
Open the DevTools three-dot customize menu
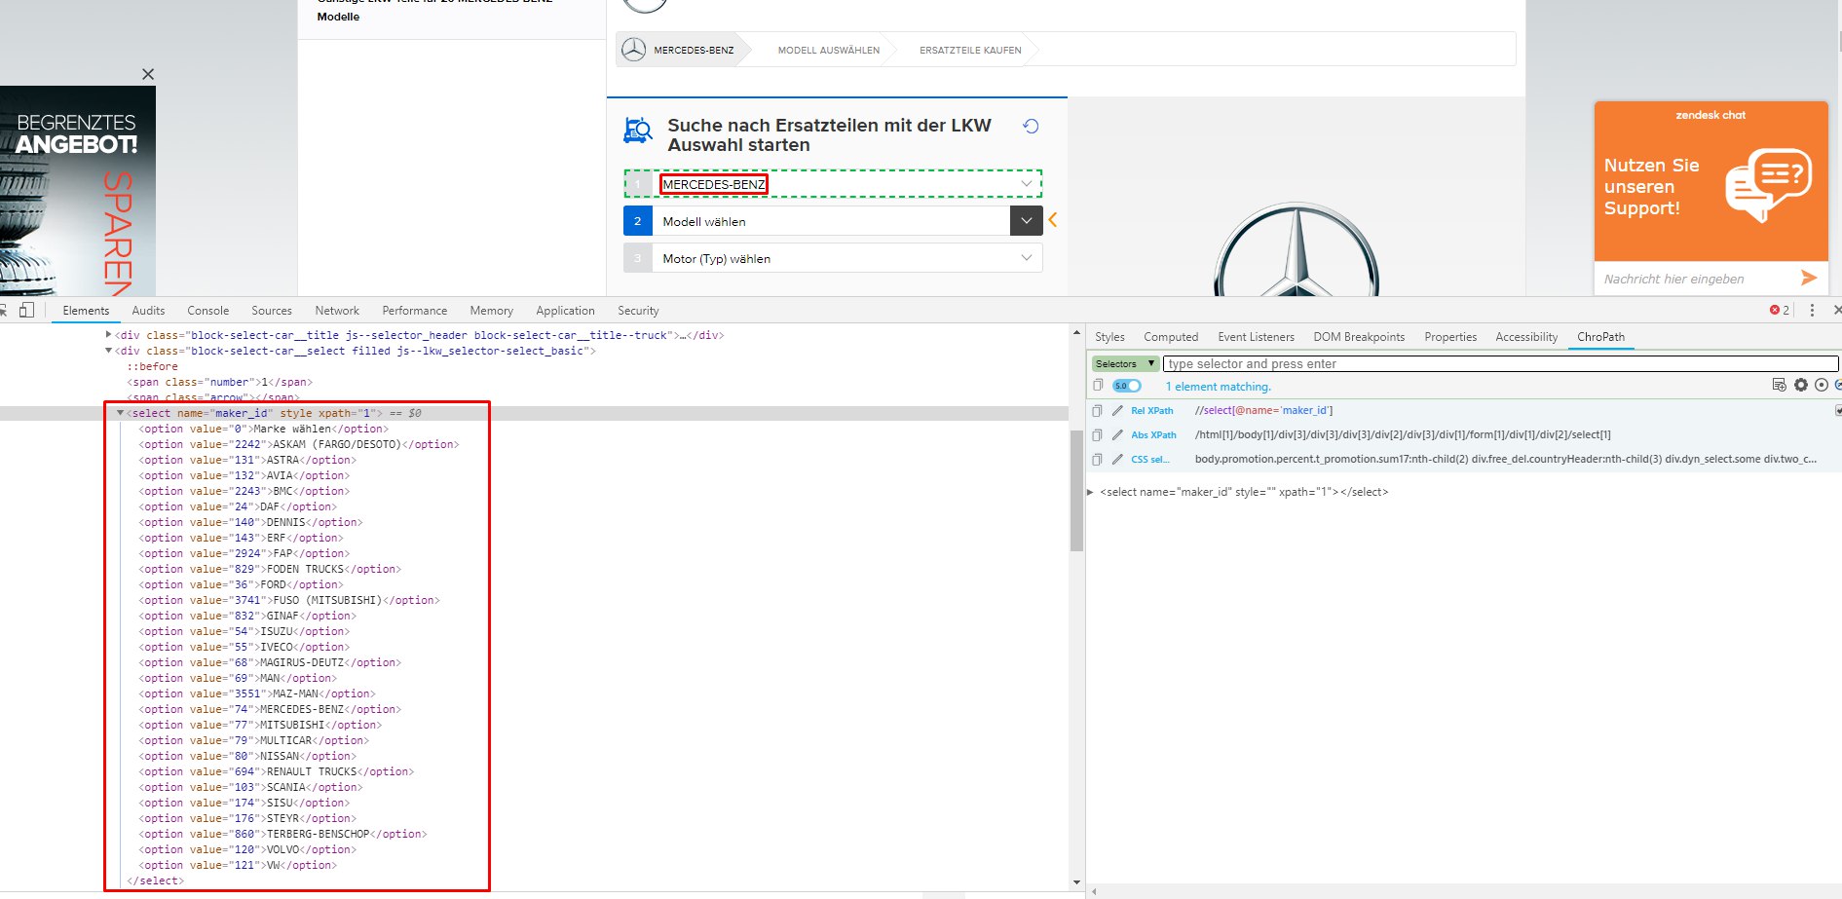[1812, 310]
